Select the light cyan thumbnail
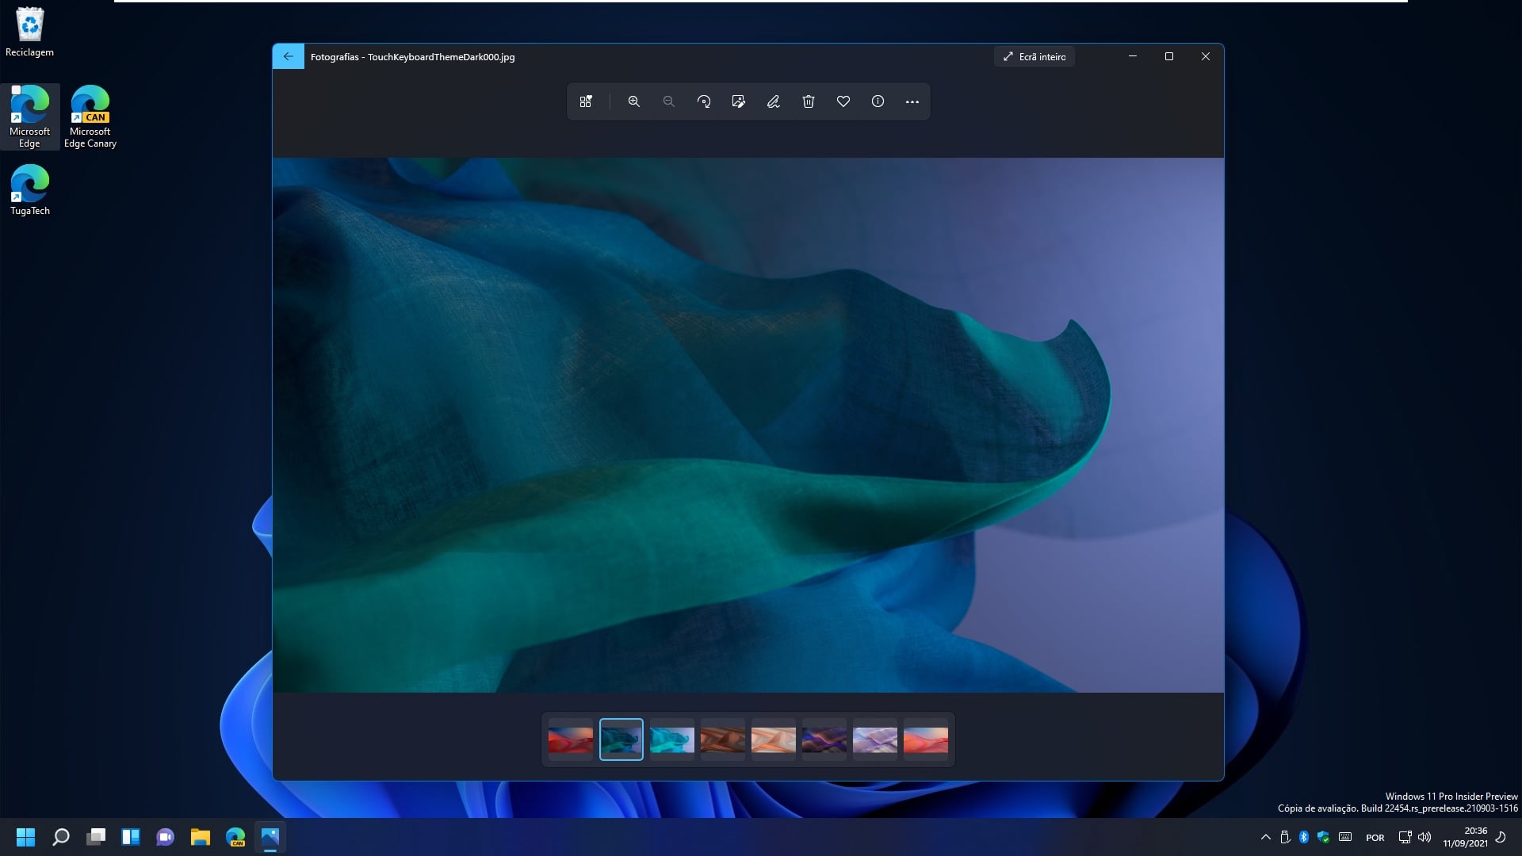This screenshot has height=856, width=1522. tap(672, 739)
